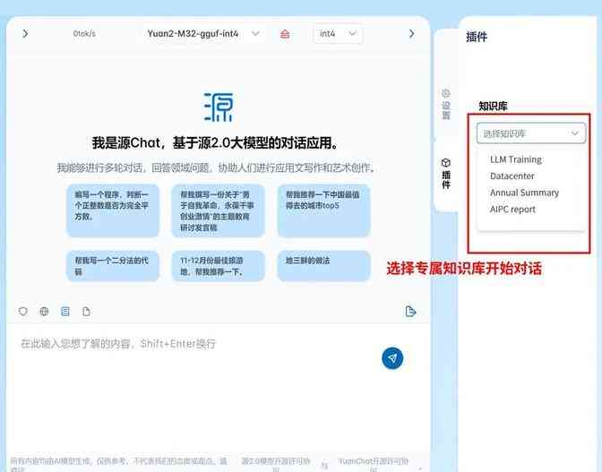
Task: Click the 地三鲜的做法 prompt card
Action: [323, 266]
